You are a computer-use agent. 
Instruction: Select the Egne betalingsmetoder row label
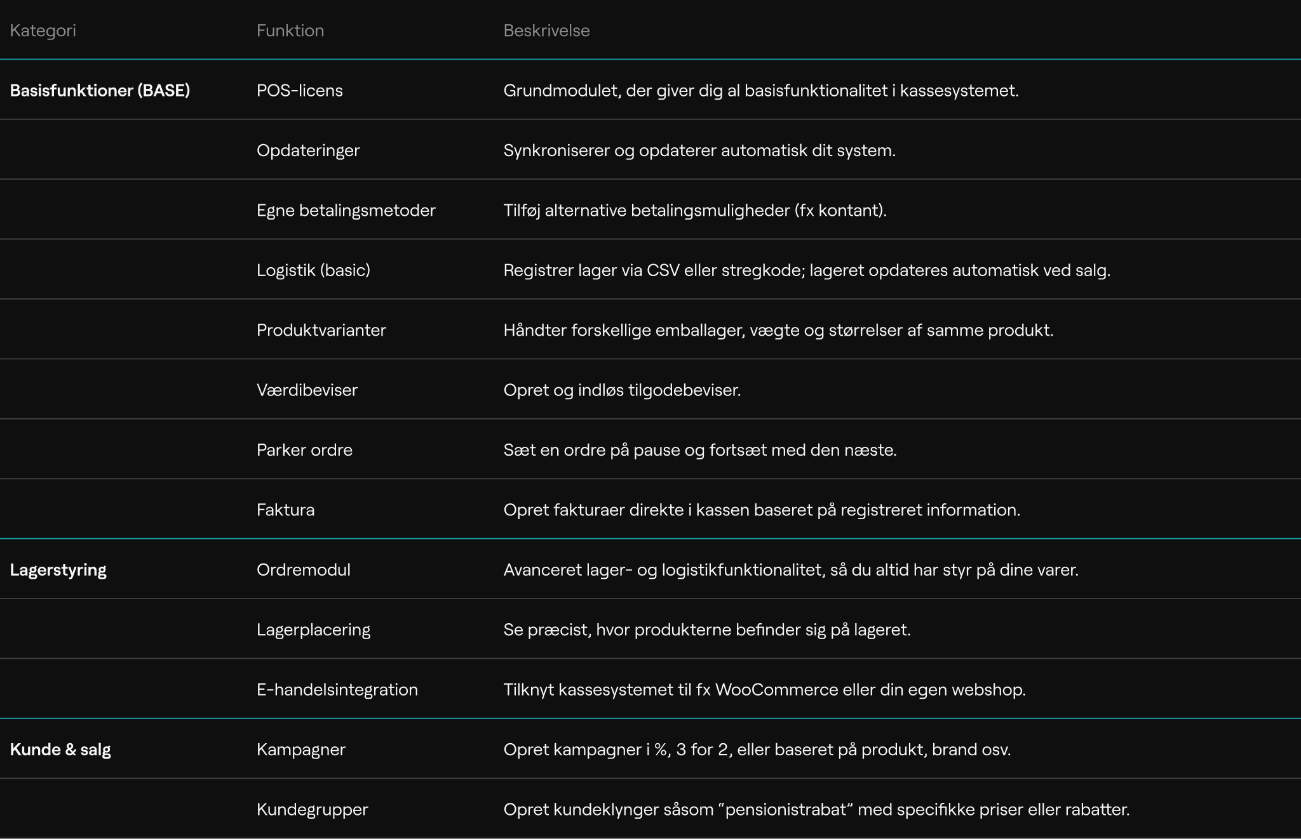pos(346,210)
